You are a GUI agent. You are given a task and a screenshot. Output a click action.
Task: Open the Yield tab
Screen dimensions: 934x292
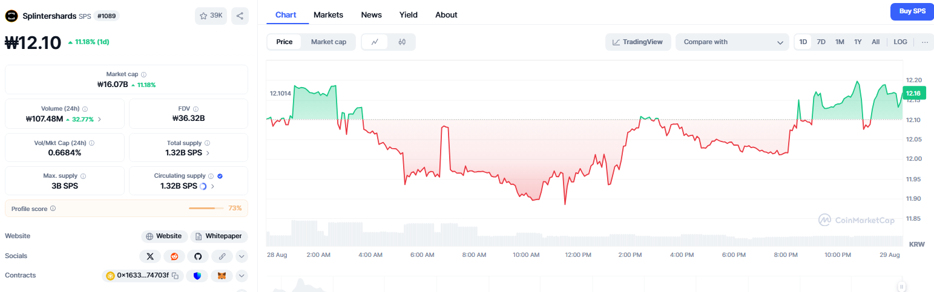(x=409, y=15)
